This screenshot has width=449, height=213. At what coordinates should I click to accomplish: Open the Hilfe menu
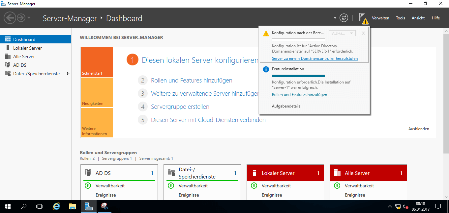click(x=436, y=18)
